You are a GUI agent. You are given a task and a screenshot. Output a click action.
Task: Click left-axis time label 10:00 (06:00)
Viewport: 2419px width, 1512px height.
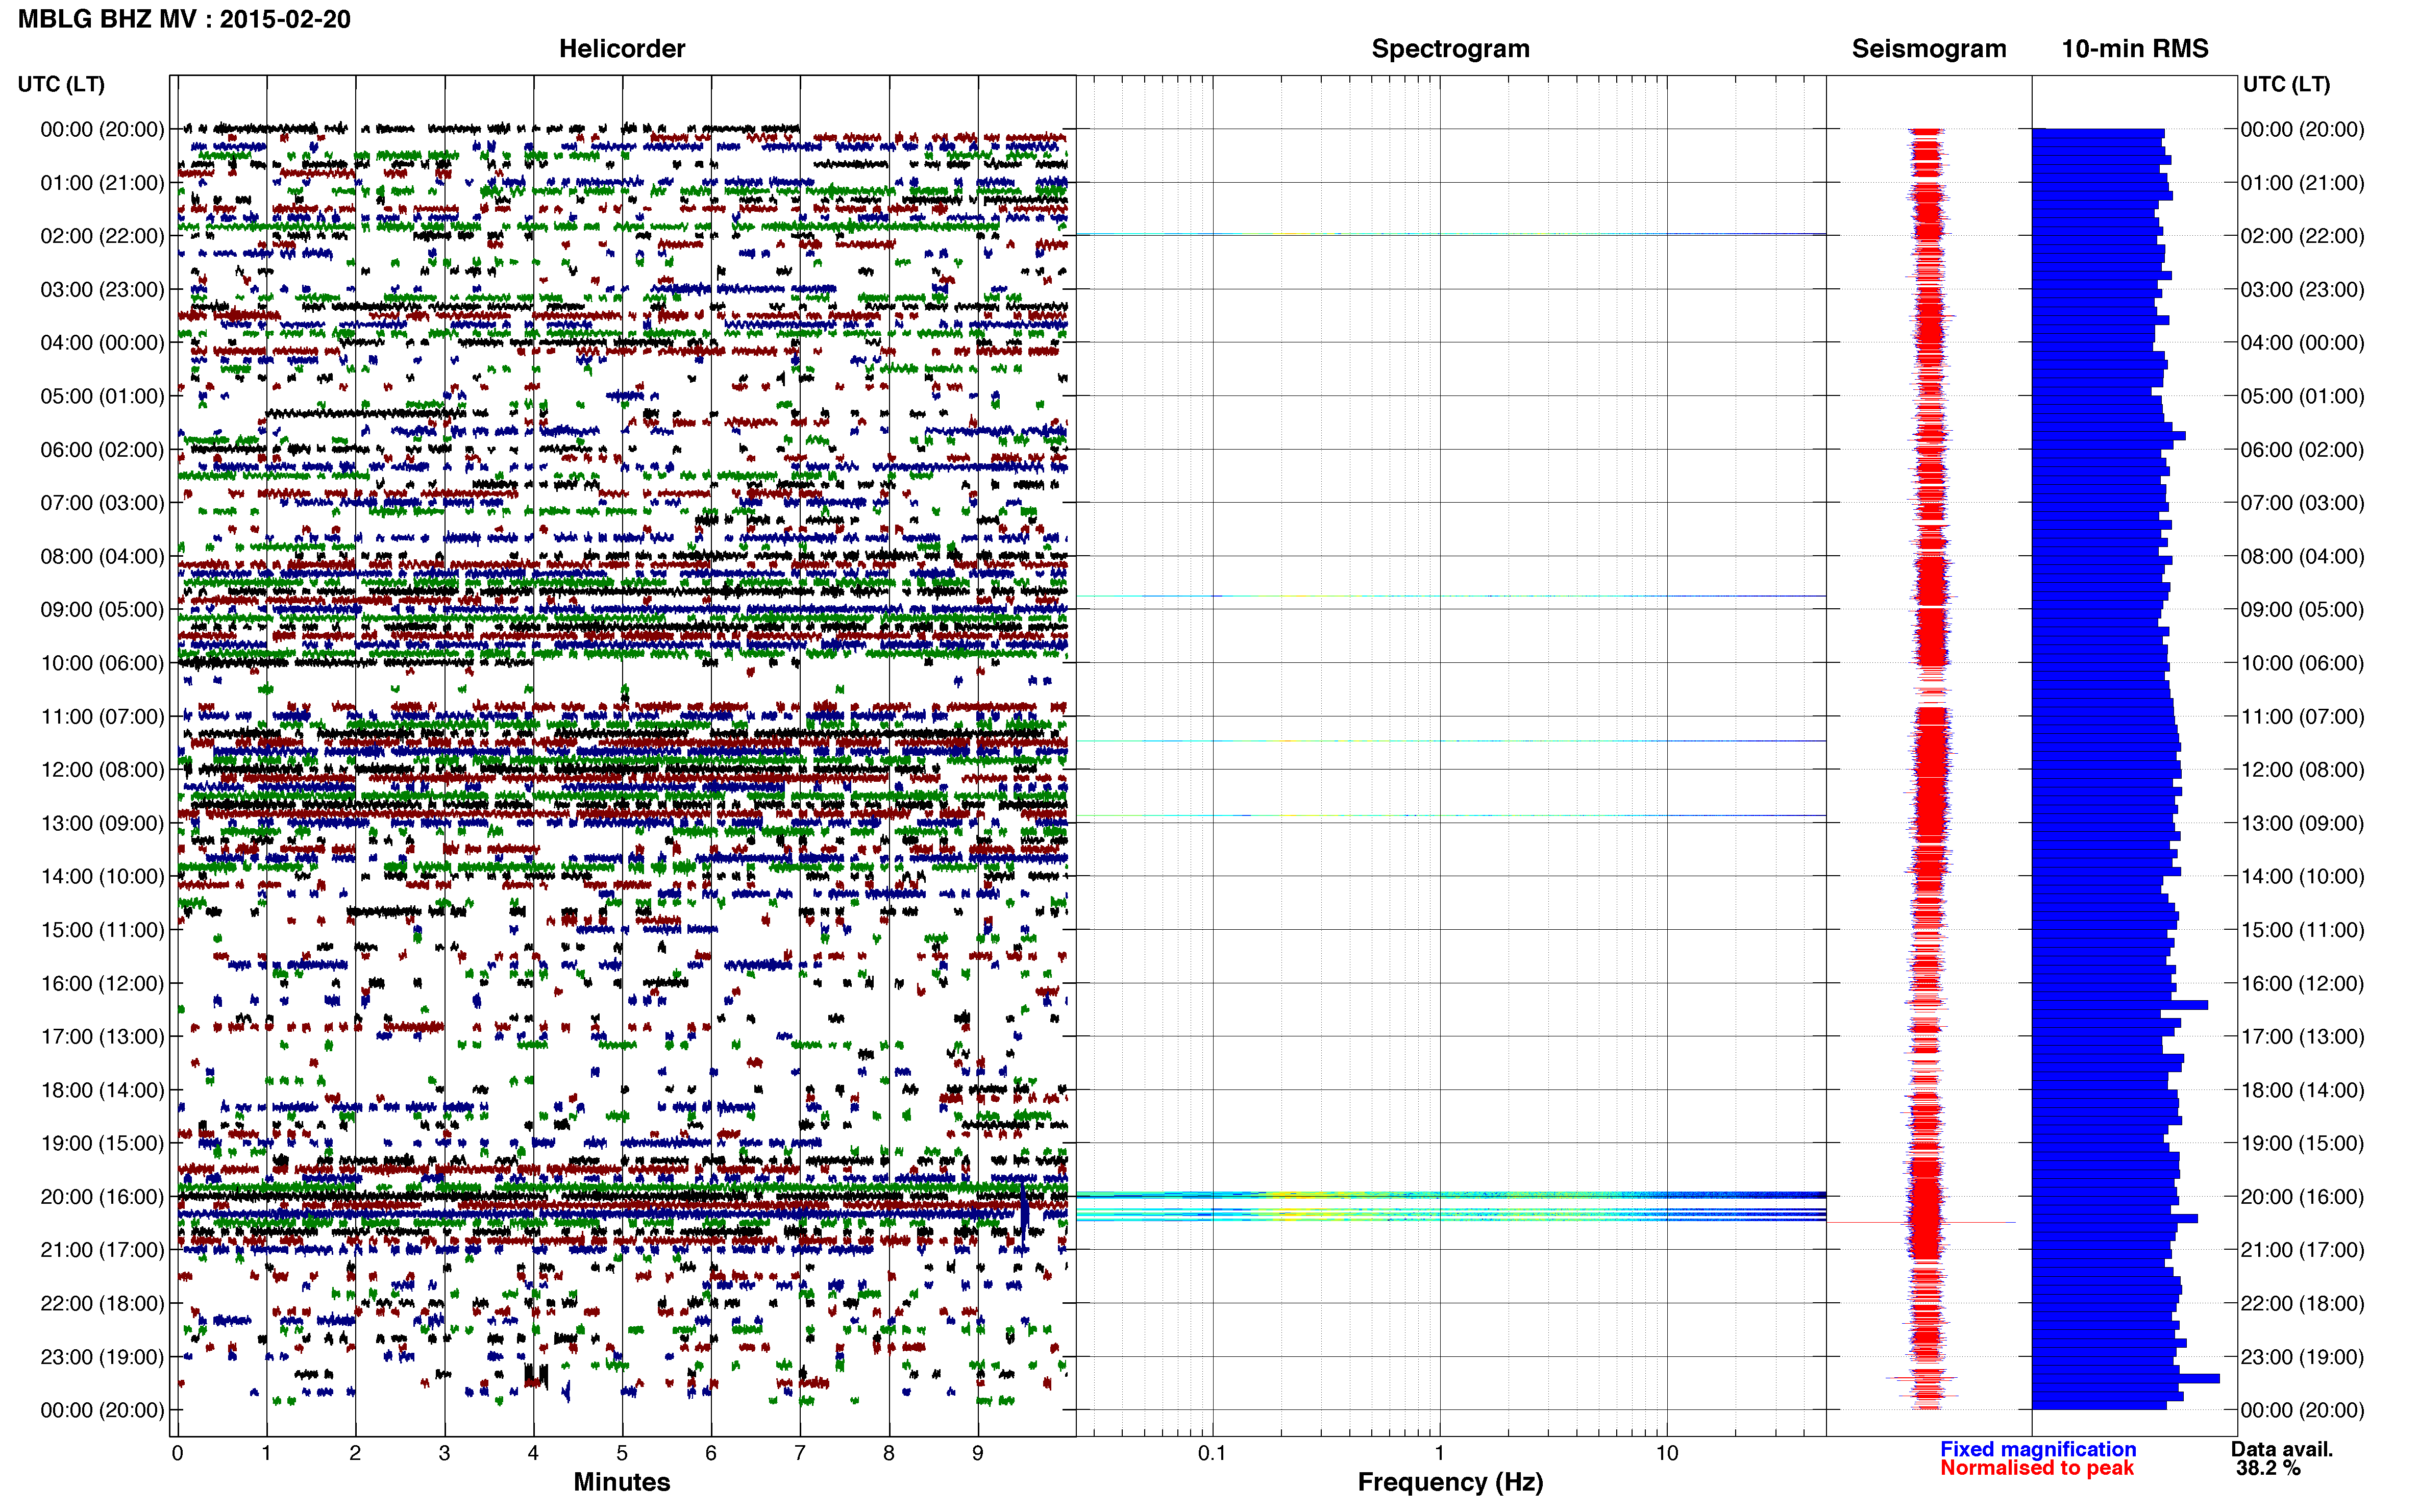[x=102, y=663]
